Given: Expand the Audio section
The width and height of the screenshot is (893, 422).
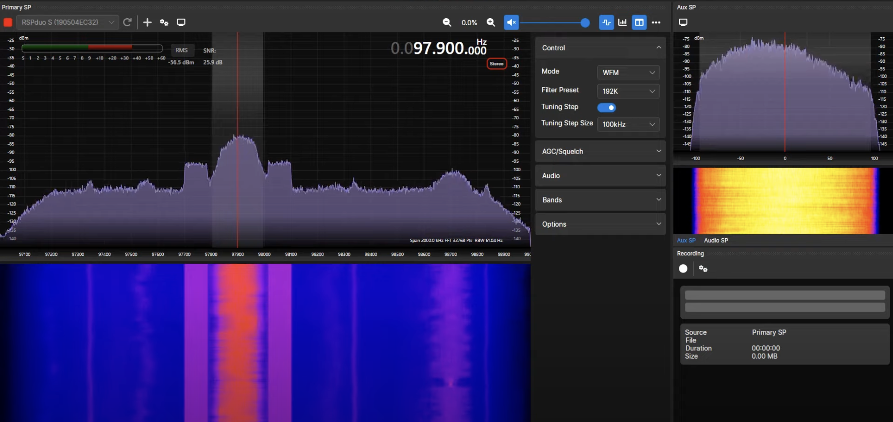Looking at the screenshot, I should pyautogui.click(x=600, y=175).
